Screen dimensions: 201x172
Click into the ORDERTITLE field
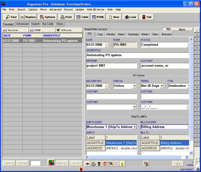137,55
